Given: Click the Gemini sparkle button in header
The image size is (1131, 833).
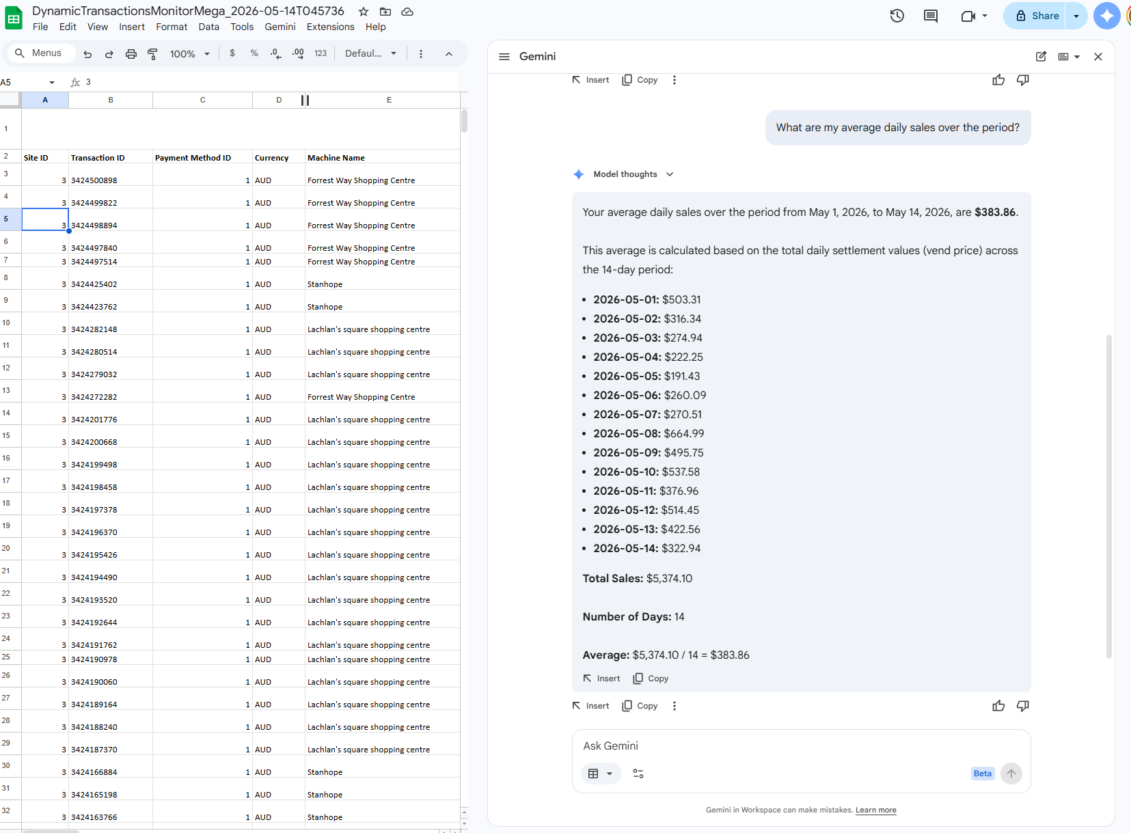Looking at the screenshot, I should tap(1107, 16).
